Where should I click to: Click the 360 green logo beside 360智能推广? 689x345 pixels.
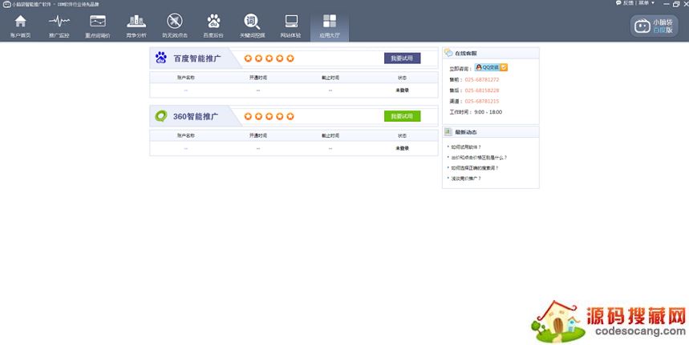coord(161,116)
